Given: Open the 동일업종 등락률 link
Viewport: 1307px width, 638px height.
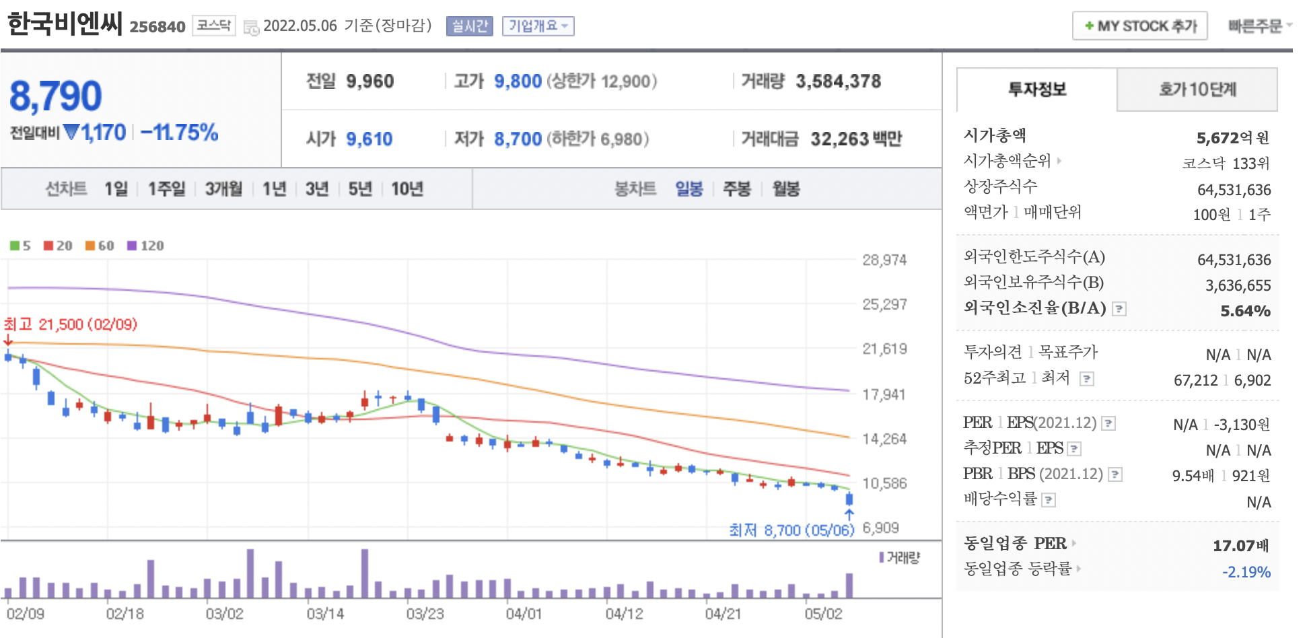Looking at the screenshot, I should click(x=1018, y=569).
